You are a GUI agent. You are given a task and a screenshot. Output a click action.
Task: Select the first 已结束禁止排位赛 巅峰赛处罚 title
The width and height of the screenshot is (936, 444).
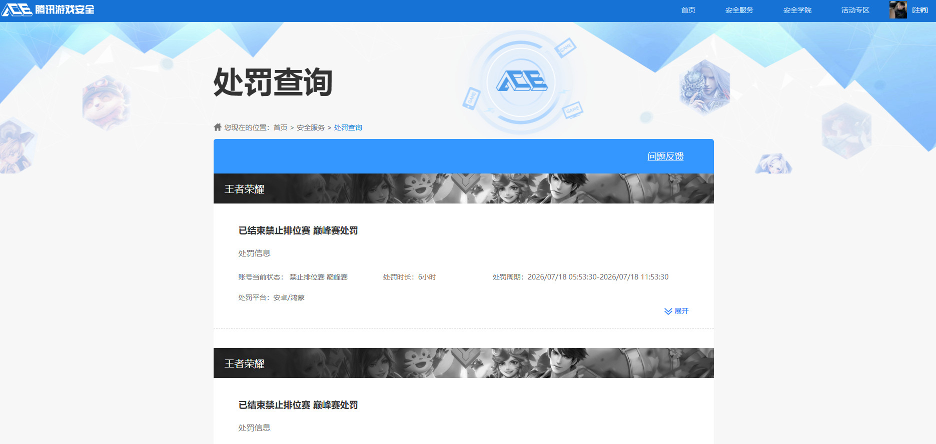tap(298, 230)
